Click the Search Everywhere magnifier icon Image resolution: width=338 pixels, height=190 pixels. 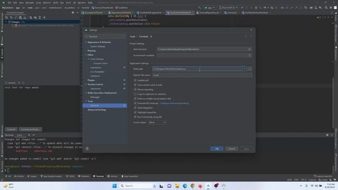[x=326, y=7]
